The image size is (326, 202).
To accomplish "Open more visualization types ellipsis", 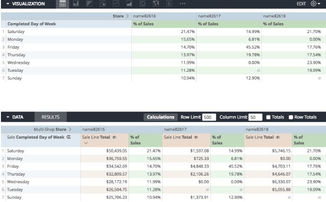I will pos(182,4).
